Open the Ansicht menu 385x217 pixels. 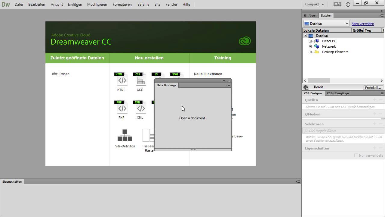point(57,5)
